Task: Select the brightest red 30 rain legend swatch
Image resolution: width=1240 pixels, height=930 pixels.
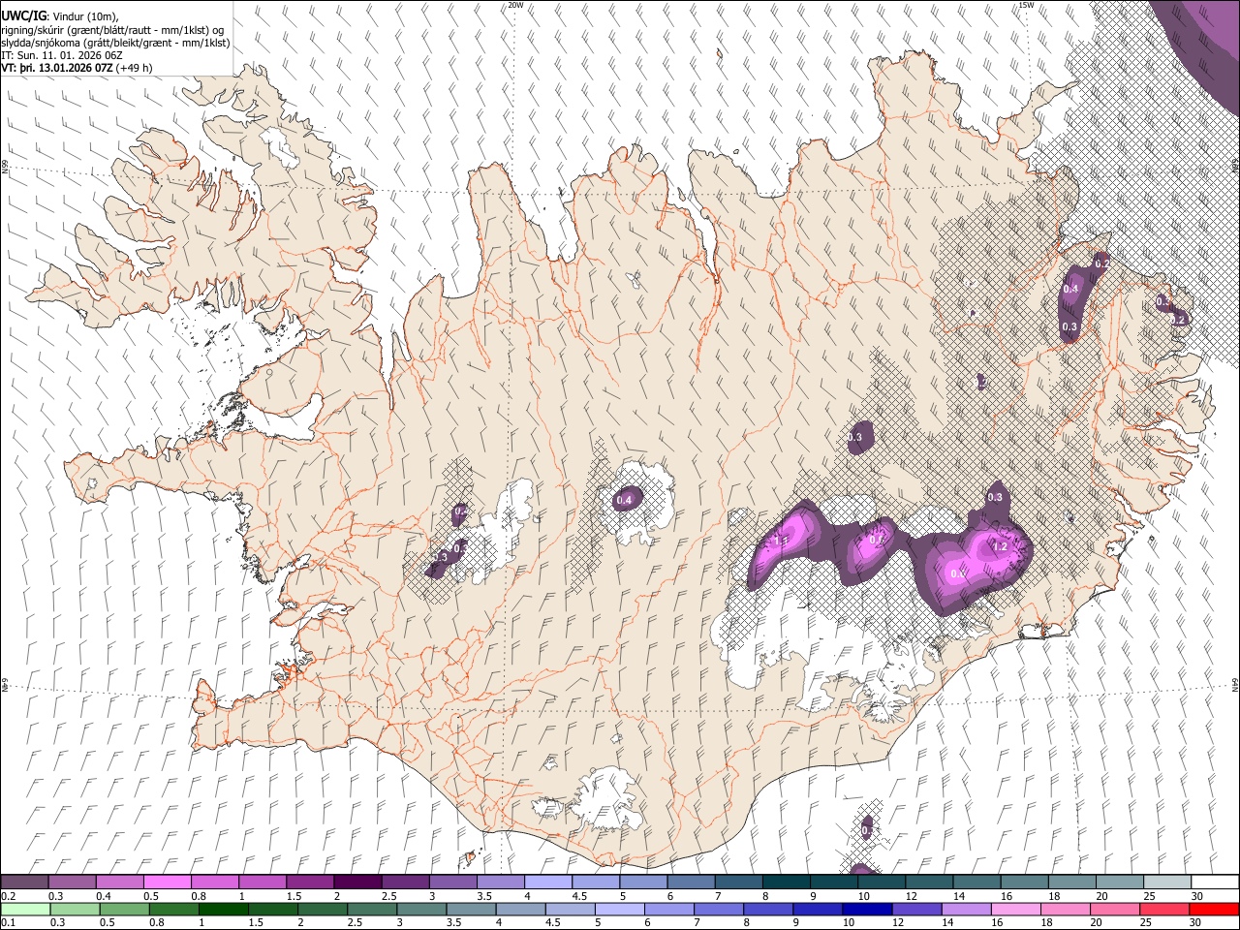Action: pos(1214,909)
